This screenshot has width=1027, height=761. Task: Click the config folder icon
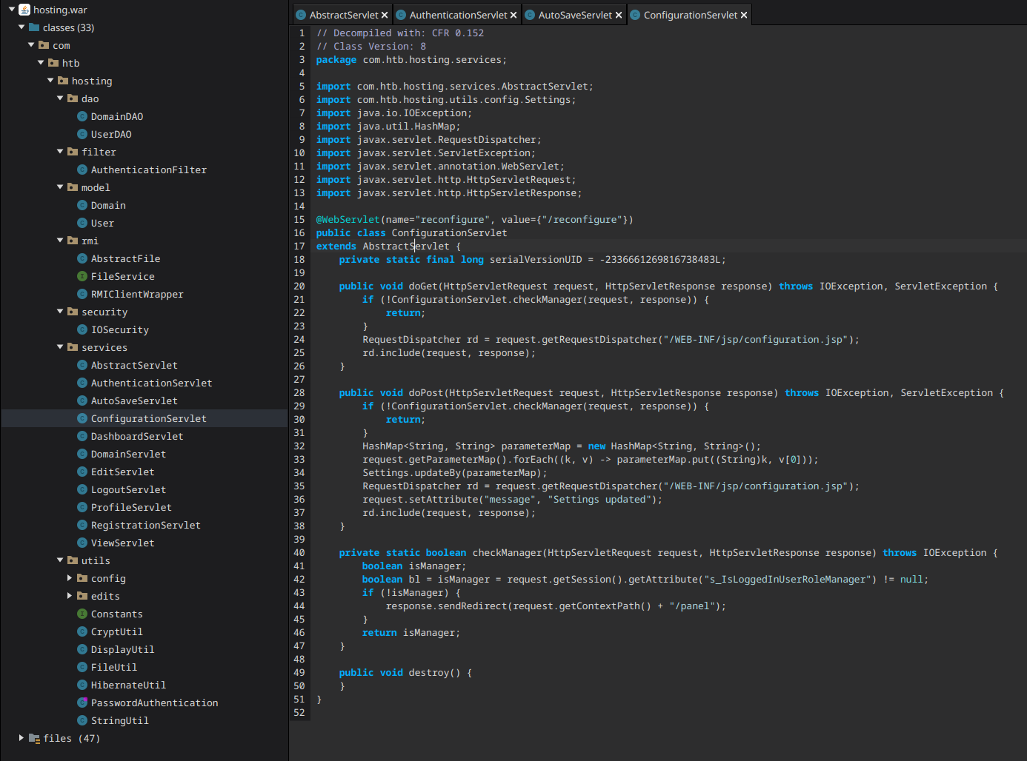tap(82, 578)
